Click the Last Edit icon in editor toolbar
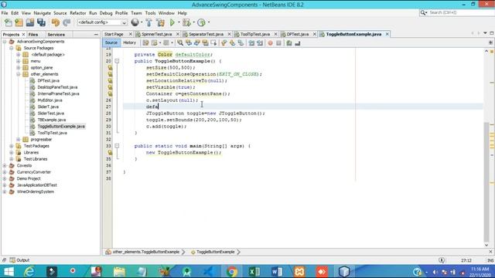 [x=145, y=43]
